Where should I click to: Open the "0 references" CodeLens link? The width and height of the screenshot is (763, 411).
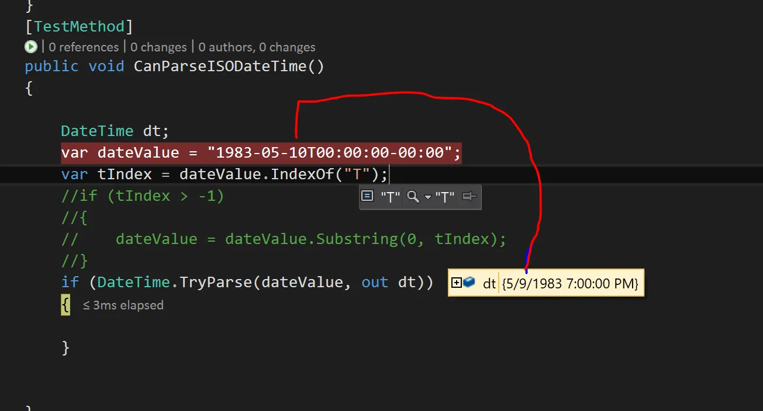(x=84, y=47)
